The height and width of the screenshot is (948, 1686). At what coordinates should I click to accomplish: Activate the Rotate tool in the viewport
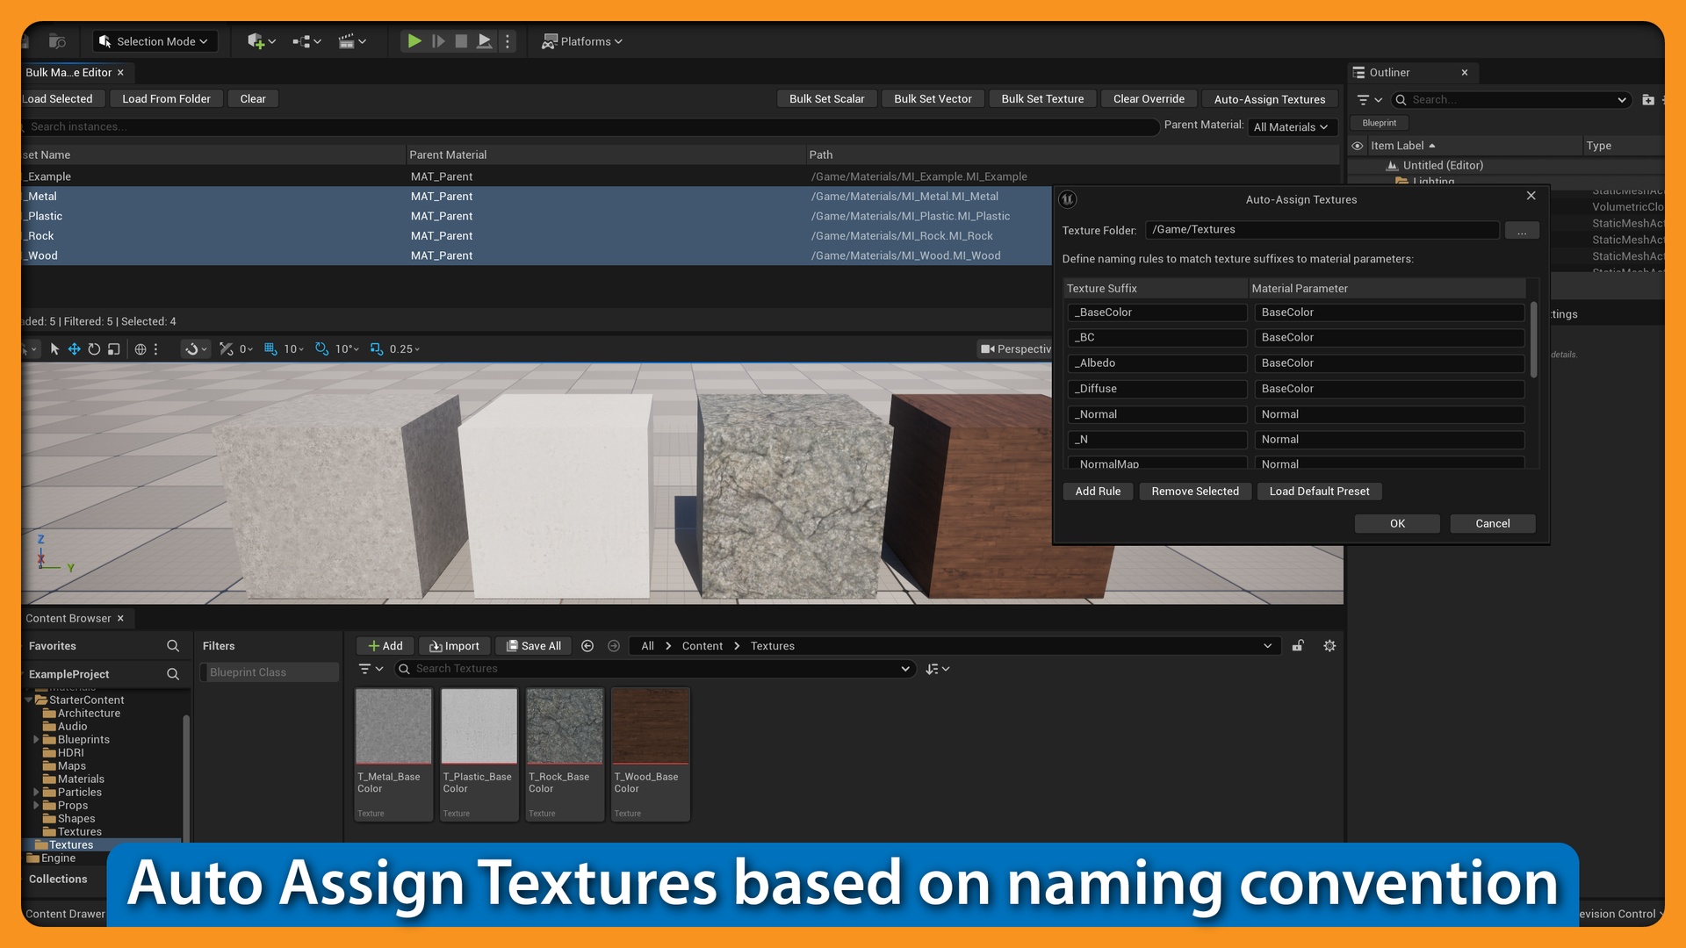click(94, 349)
